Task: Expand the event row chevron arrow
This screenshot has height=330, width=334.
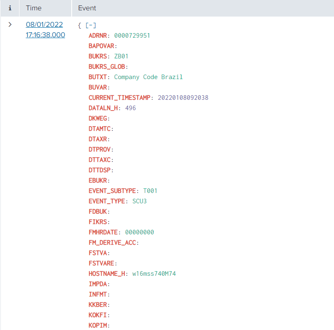Action: tap(10, 24)
